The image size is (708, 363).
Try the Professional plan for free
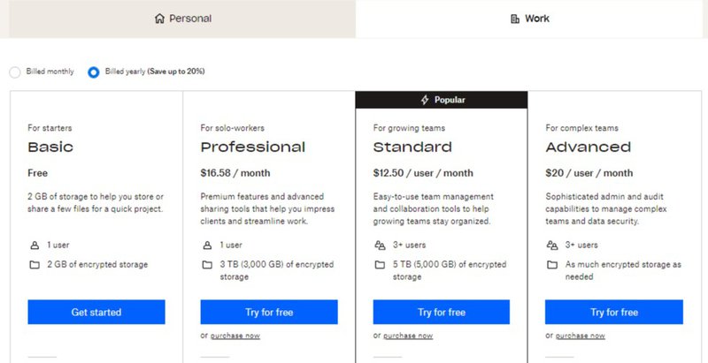(x=269, y=312)
